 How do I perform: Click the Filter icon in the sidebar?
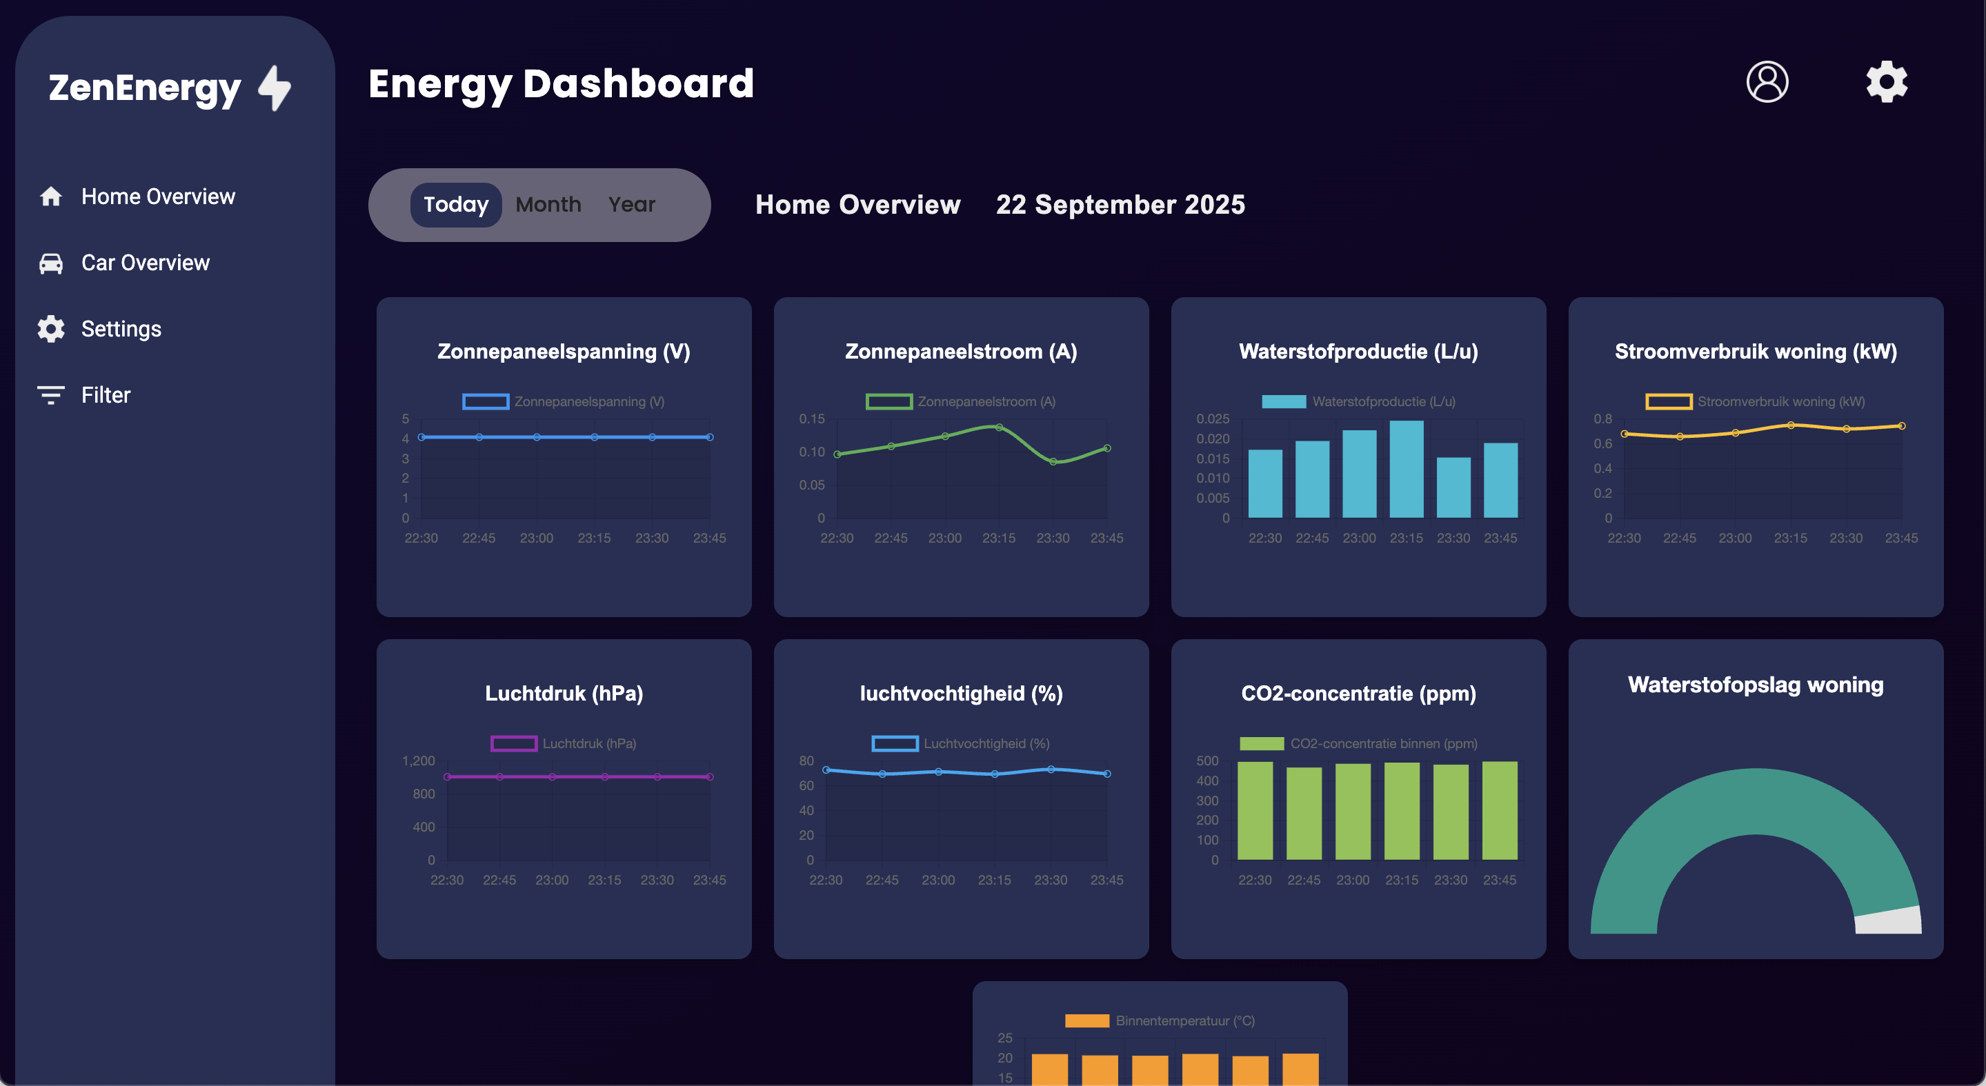coord(51,394)
